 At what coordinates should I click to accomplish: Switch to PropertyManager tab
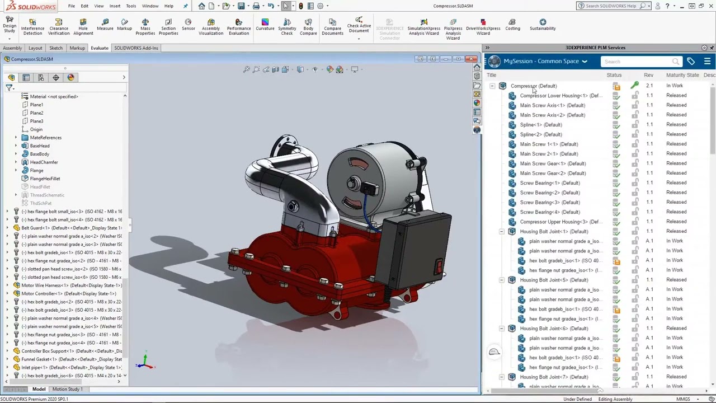[26, 77]
